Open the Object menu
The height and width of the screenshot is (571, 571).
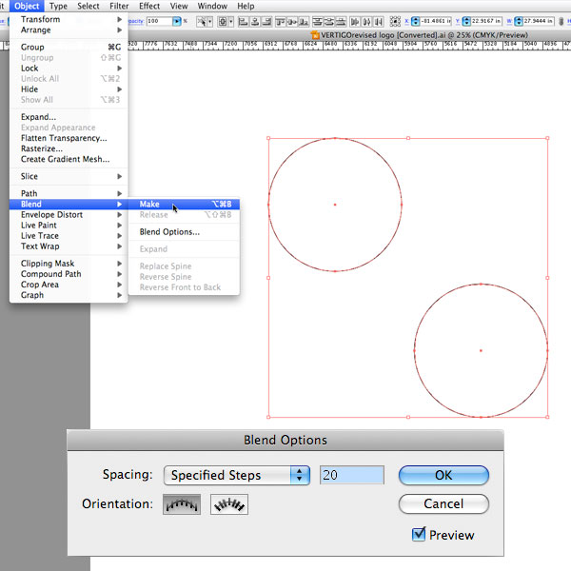tap(27, 6)
